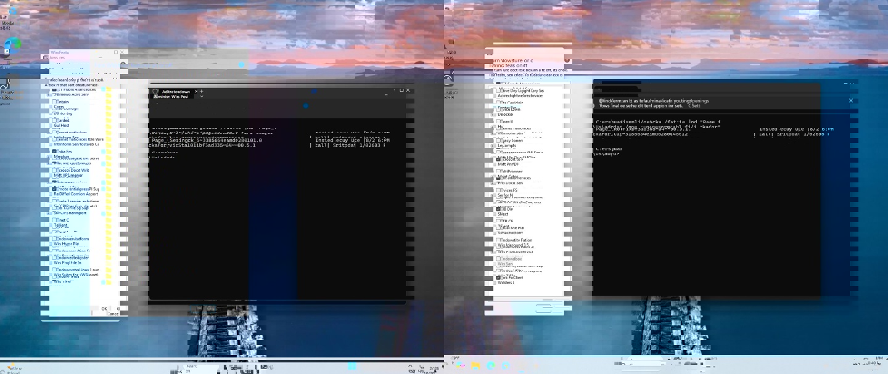Enable the Hyper-V feature checkbox
The image size is (888, 374).
498,121
